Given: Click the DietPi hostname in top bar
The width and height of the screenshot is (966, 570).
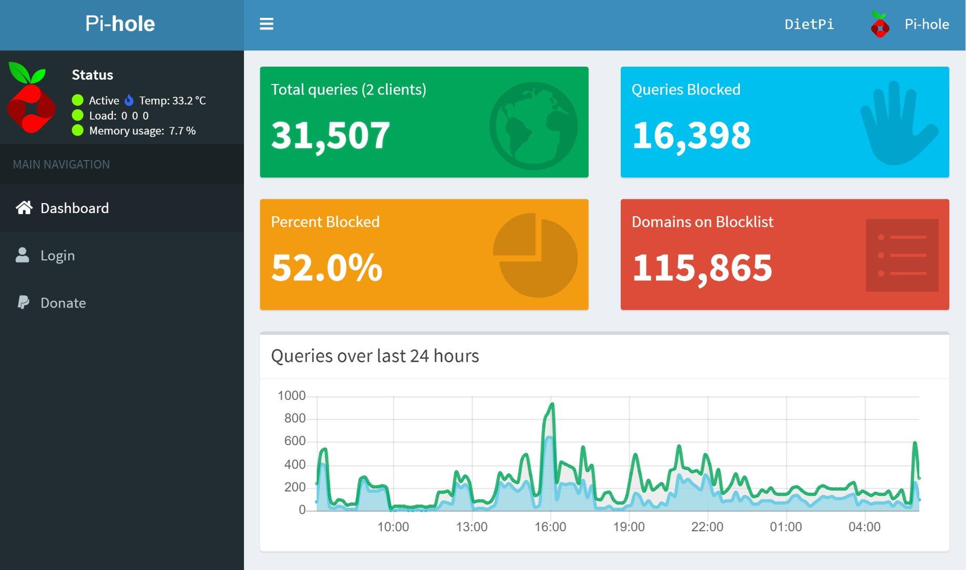Looking at the screenshot, I should (x=809, y=24).
